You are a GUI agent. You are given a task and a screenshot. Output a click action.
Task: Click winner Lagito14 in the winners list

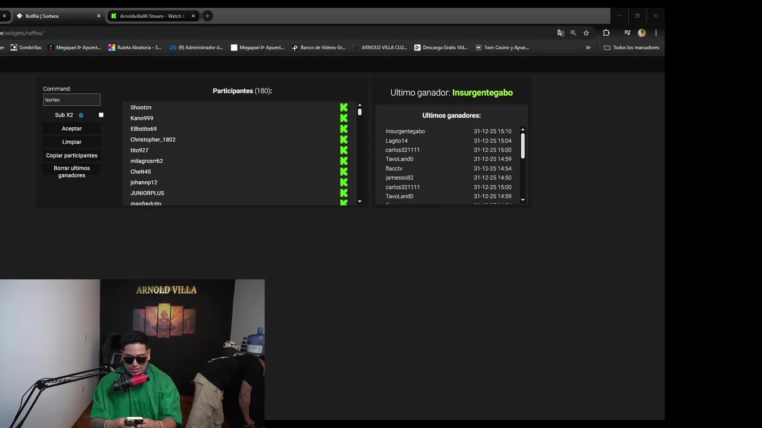point(396,141)
